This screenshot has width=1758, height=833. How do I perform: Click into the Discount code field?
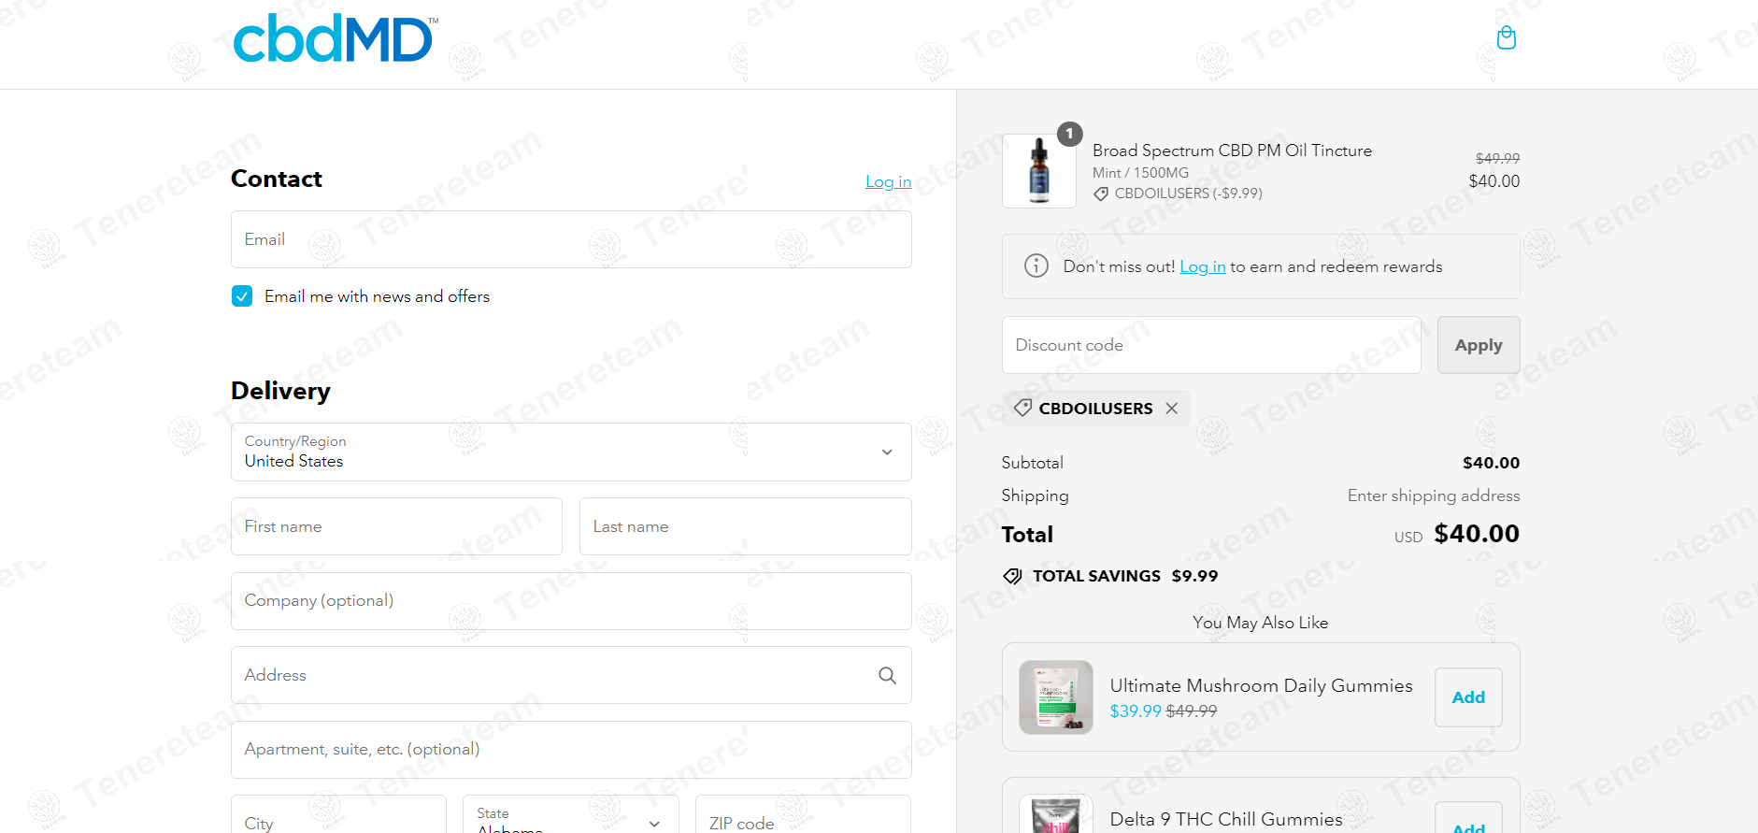pyautogui.click(x=1211, y=345)
